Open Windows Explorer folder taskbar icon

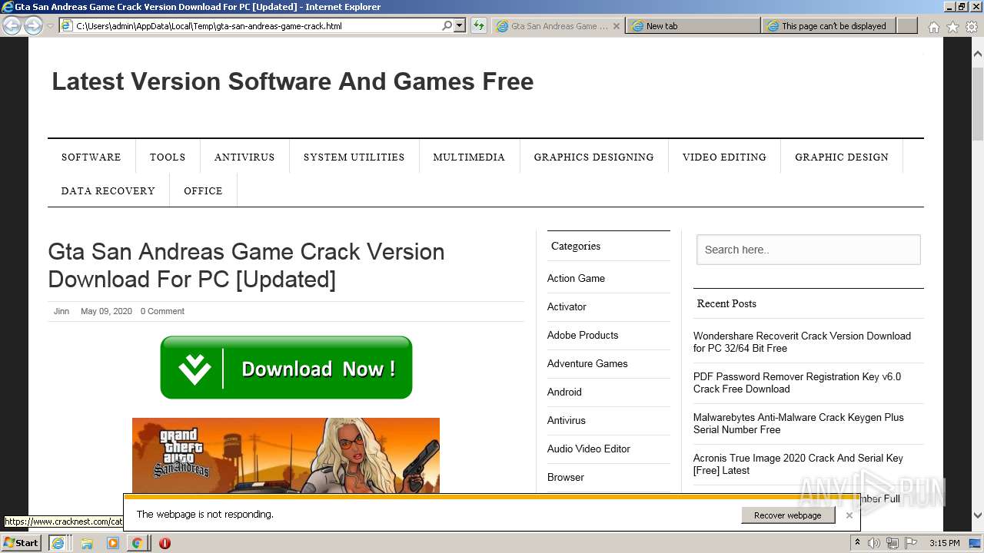point(87,543)
